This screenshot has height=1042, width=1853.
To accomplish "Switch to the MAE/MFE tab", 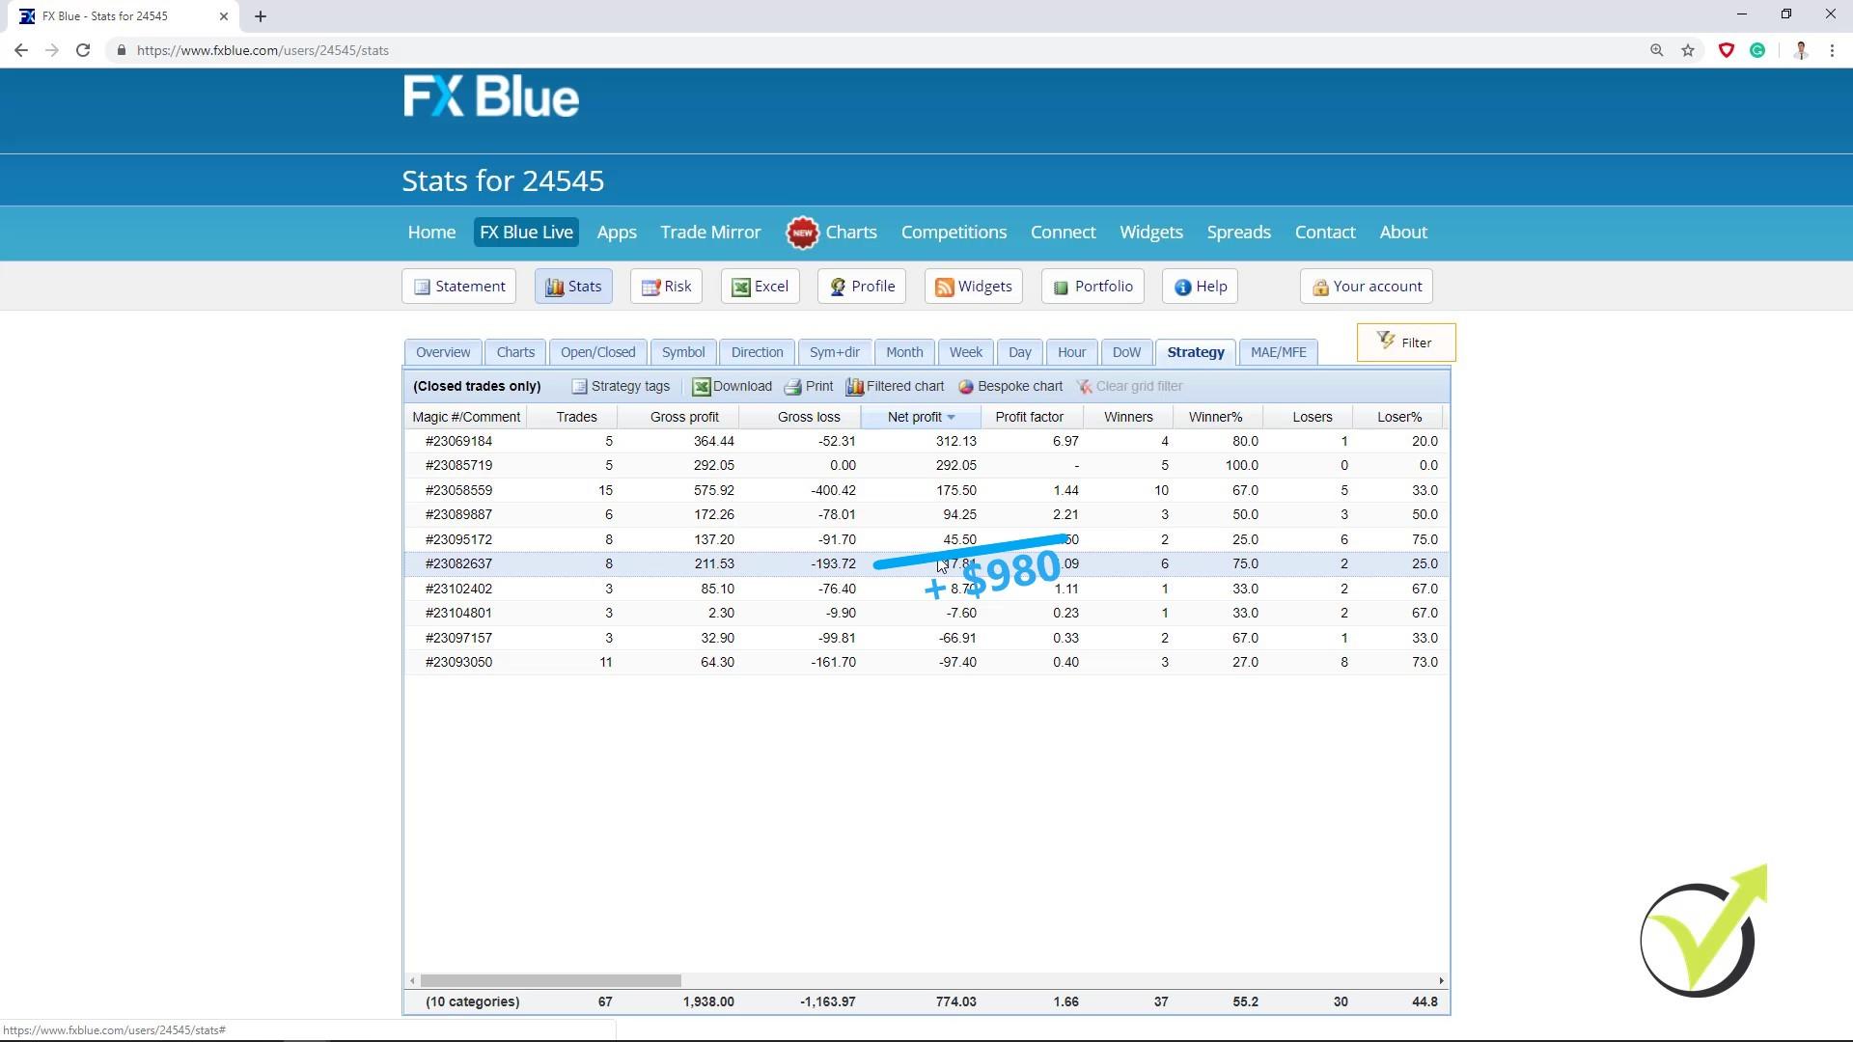I will point(1278,352).
